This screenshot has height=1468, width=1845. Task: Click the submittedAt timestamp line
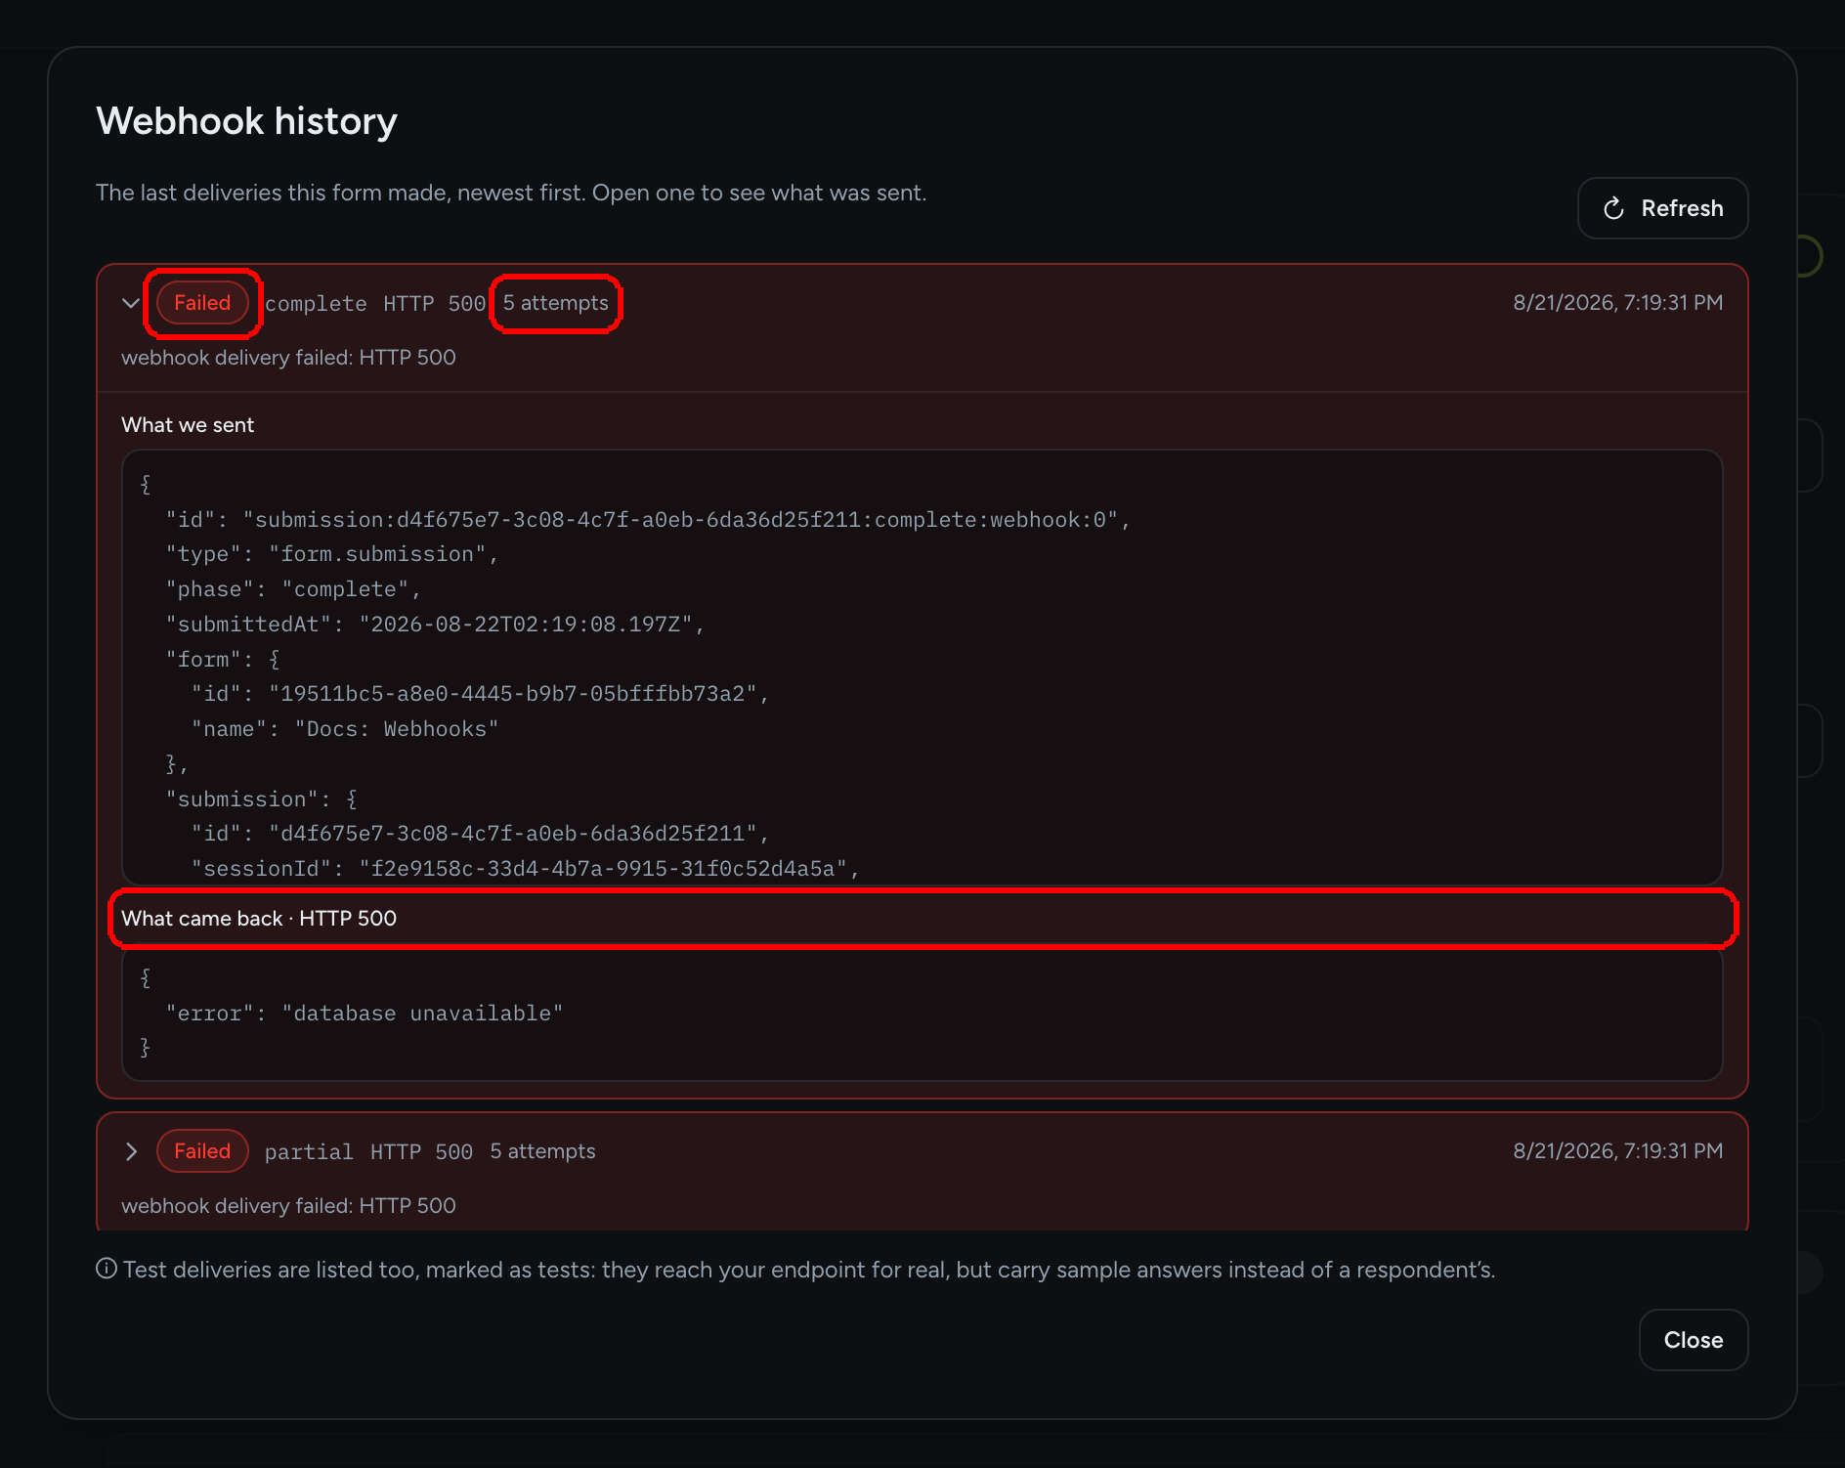click(x=435, y=625)
